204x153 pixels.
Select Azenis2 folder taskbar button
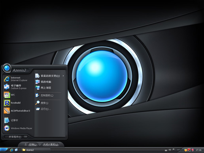pyautogui.click(x=36, y=150)
